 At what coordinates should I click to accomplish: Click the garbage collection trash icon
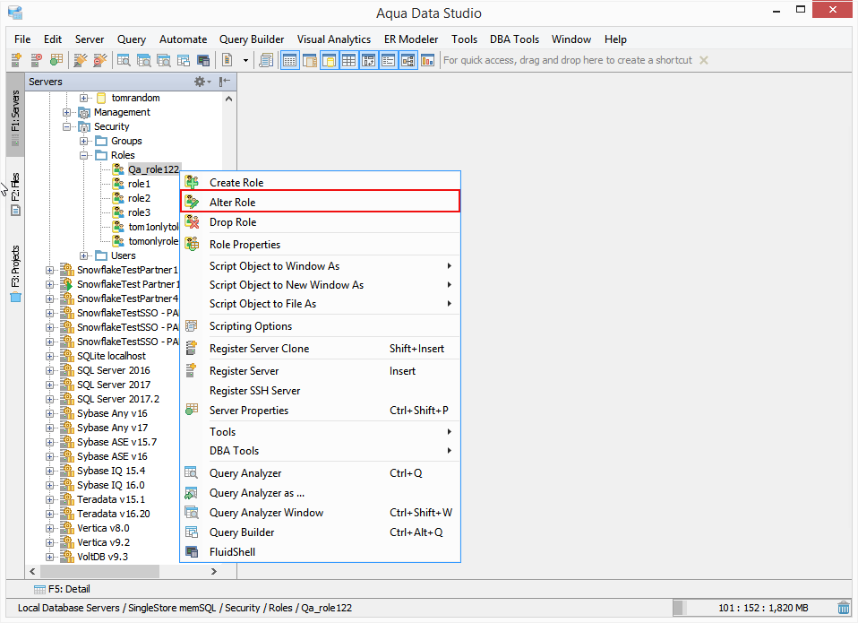click(844, 608)
